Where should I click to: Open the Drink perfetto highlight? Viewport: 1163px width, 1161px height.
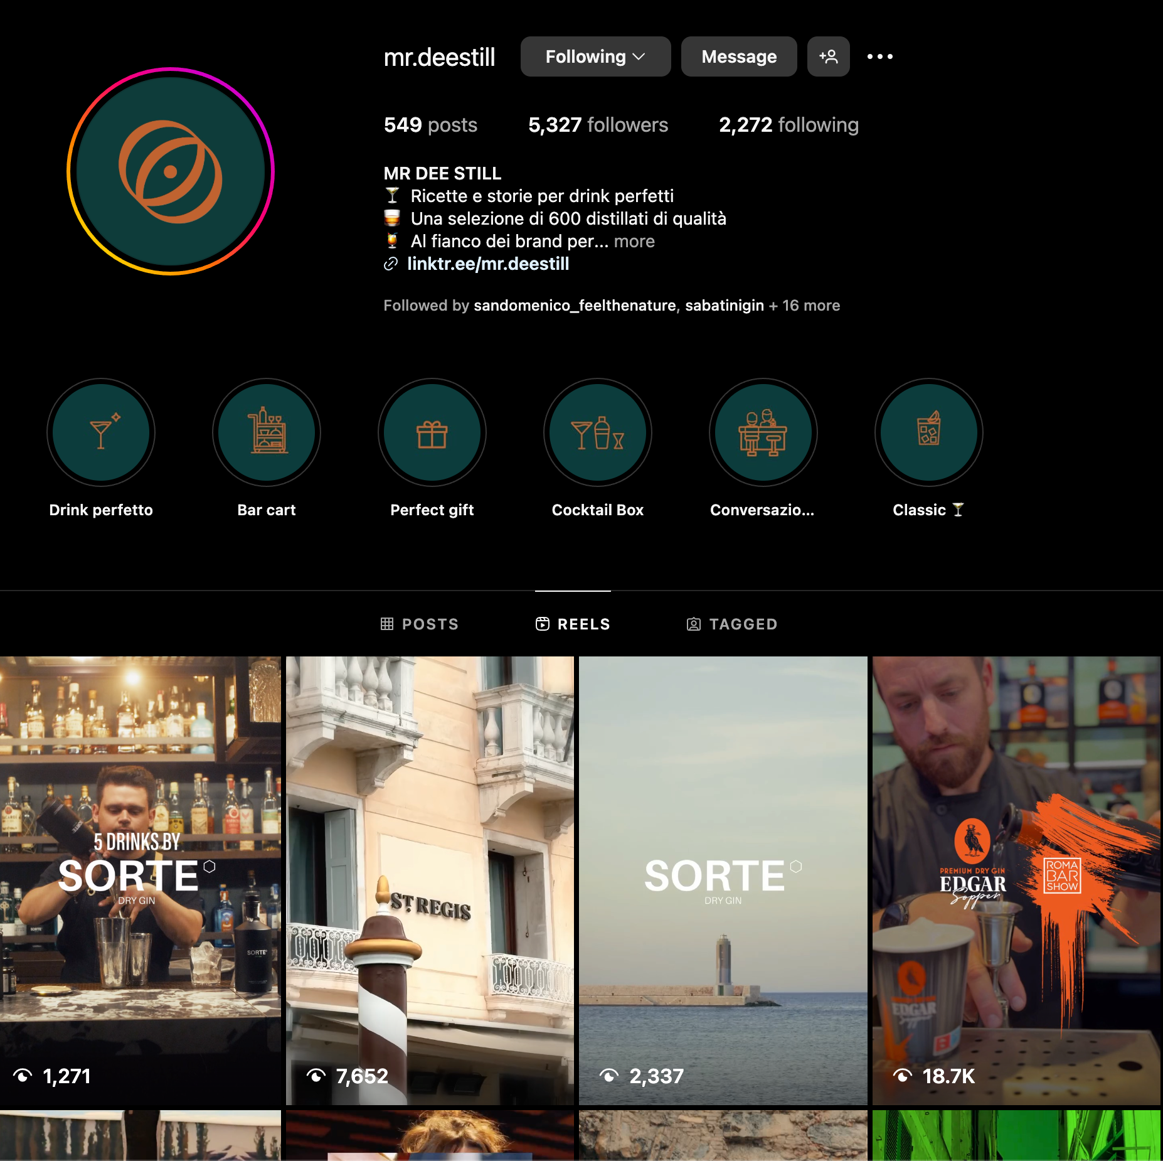101,432
